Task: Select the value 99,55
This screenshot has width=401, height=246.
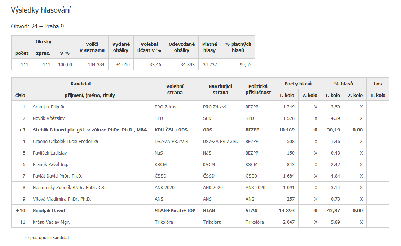Action: pyautogui.click(x=246, y=64)
